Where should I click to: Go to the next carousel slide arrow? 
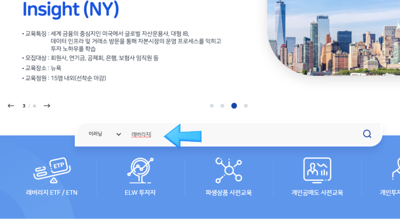click(47, 105)
